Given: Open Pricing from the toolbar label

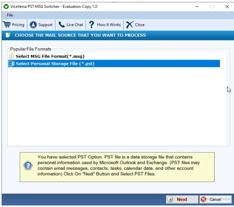Looking at the screenshot, I should (x=18, y=25).
